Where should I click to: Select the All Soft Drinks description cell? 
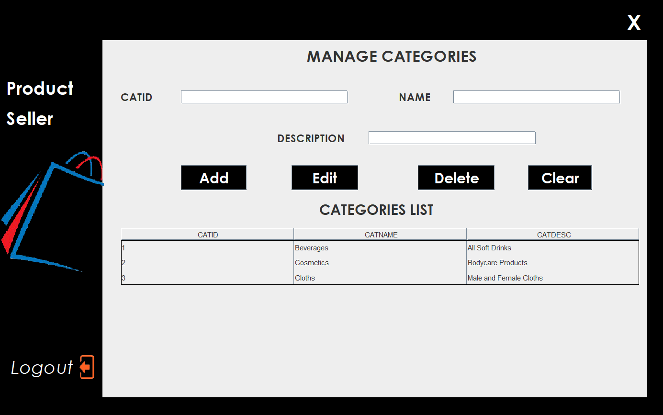pyautogui.click(x=489, y=247)
